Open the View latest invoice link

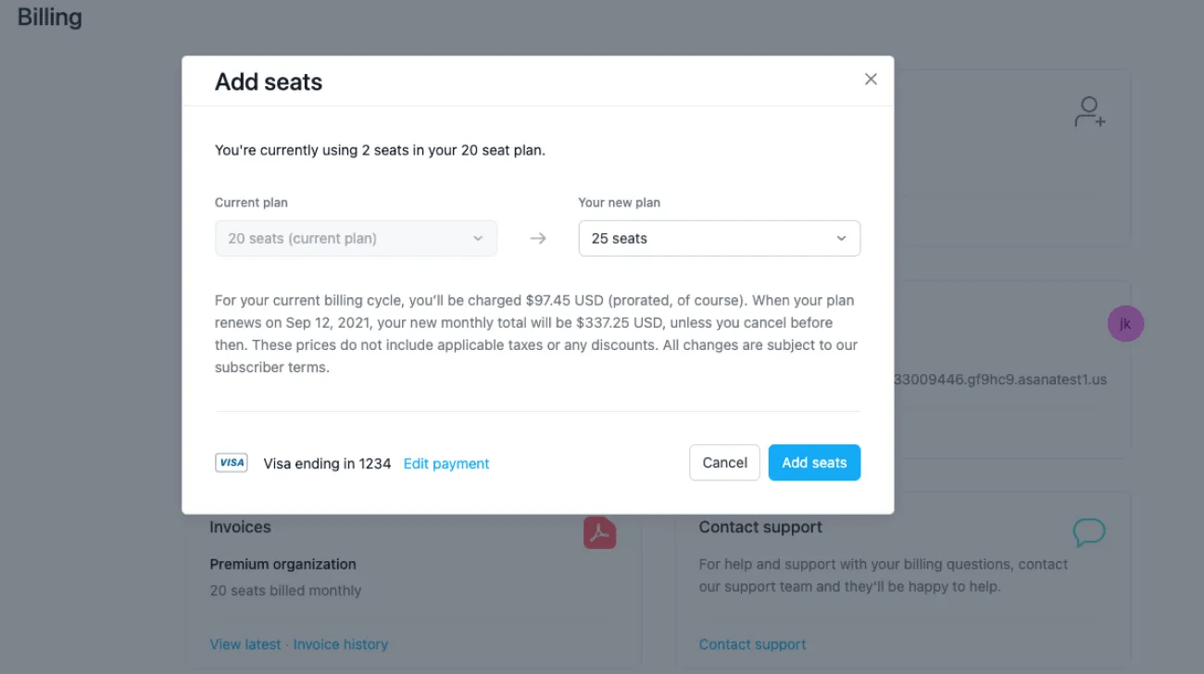point(245,644)
